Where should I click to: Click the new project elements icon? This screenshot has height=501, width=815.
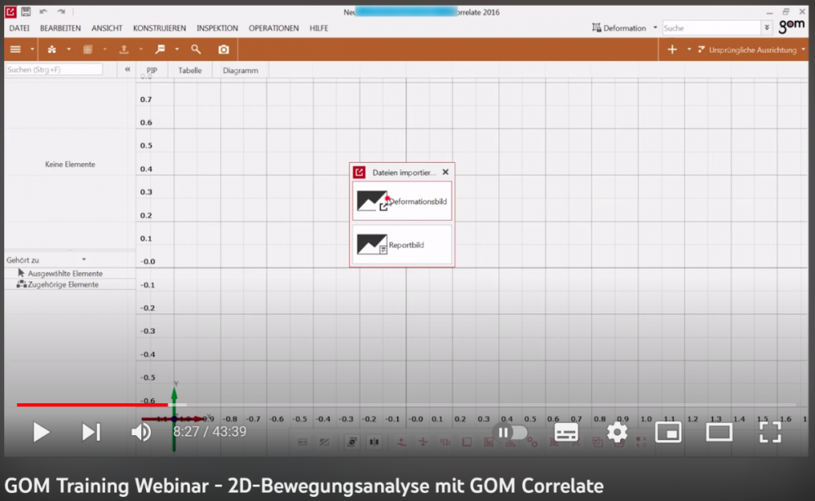(52, 50)
